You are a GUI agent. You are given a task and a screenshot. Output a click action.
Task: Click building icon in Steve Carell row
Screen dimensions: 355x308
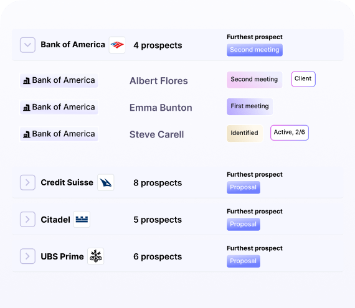tap(27, 134)
